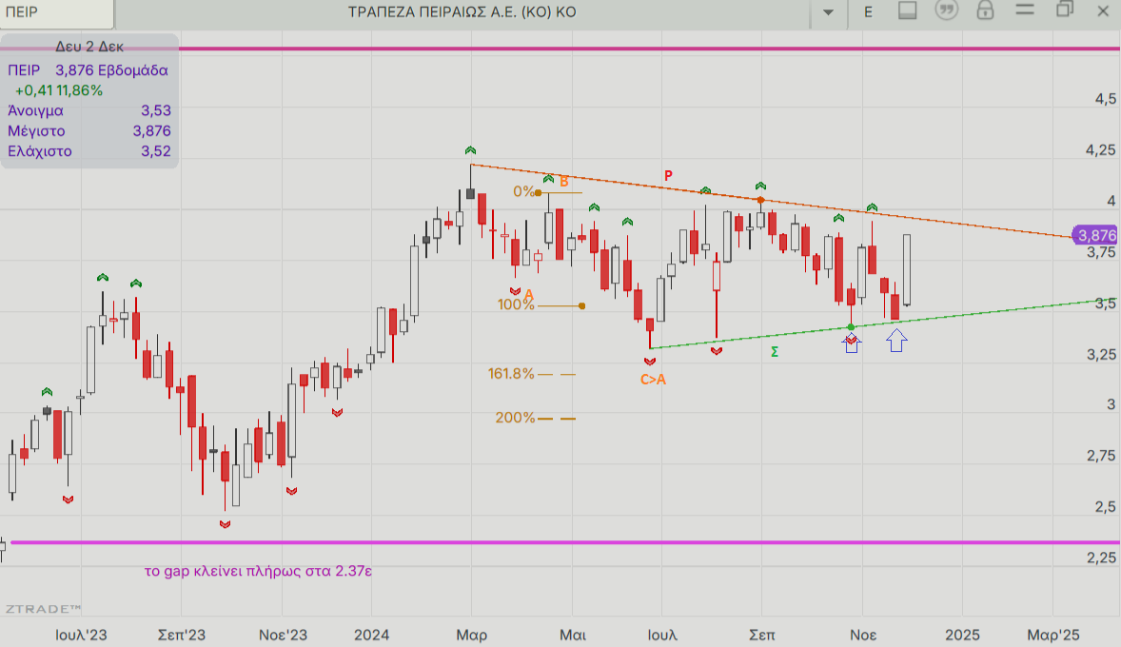Click the blue up-arrow below the late-November candle

click(896, 341)
